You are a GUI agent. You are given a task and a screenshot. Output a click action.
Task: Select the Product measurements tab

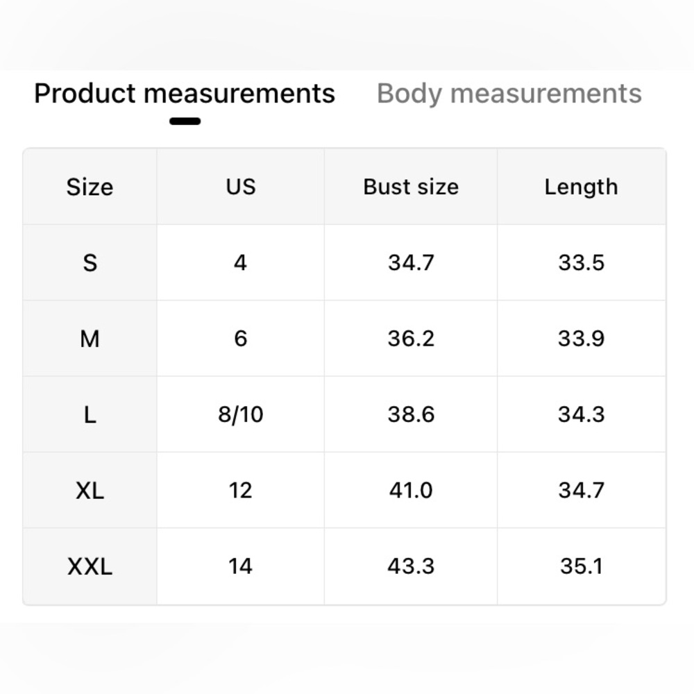[x=185, y=94]
